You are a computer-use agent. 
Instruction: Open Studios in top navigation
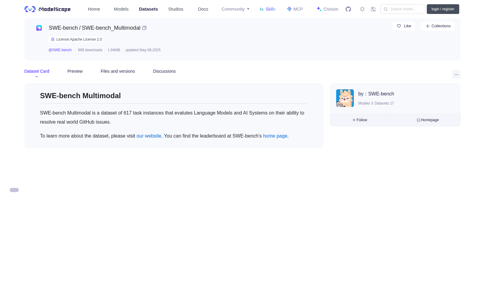point(176,9)
